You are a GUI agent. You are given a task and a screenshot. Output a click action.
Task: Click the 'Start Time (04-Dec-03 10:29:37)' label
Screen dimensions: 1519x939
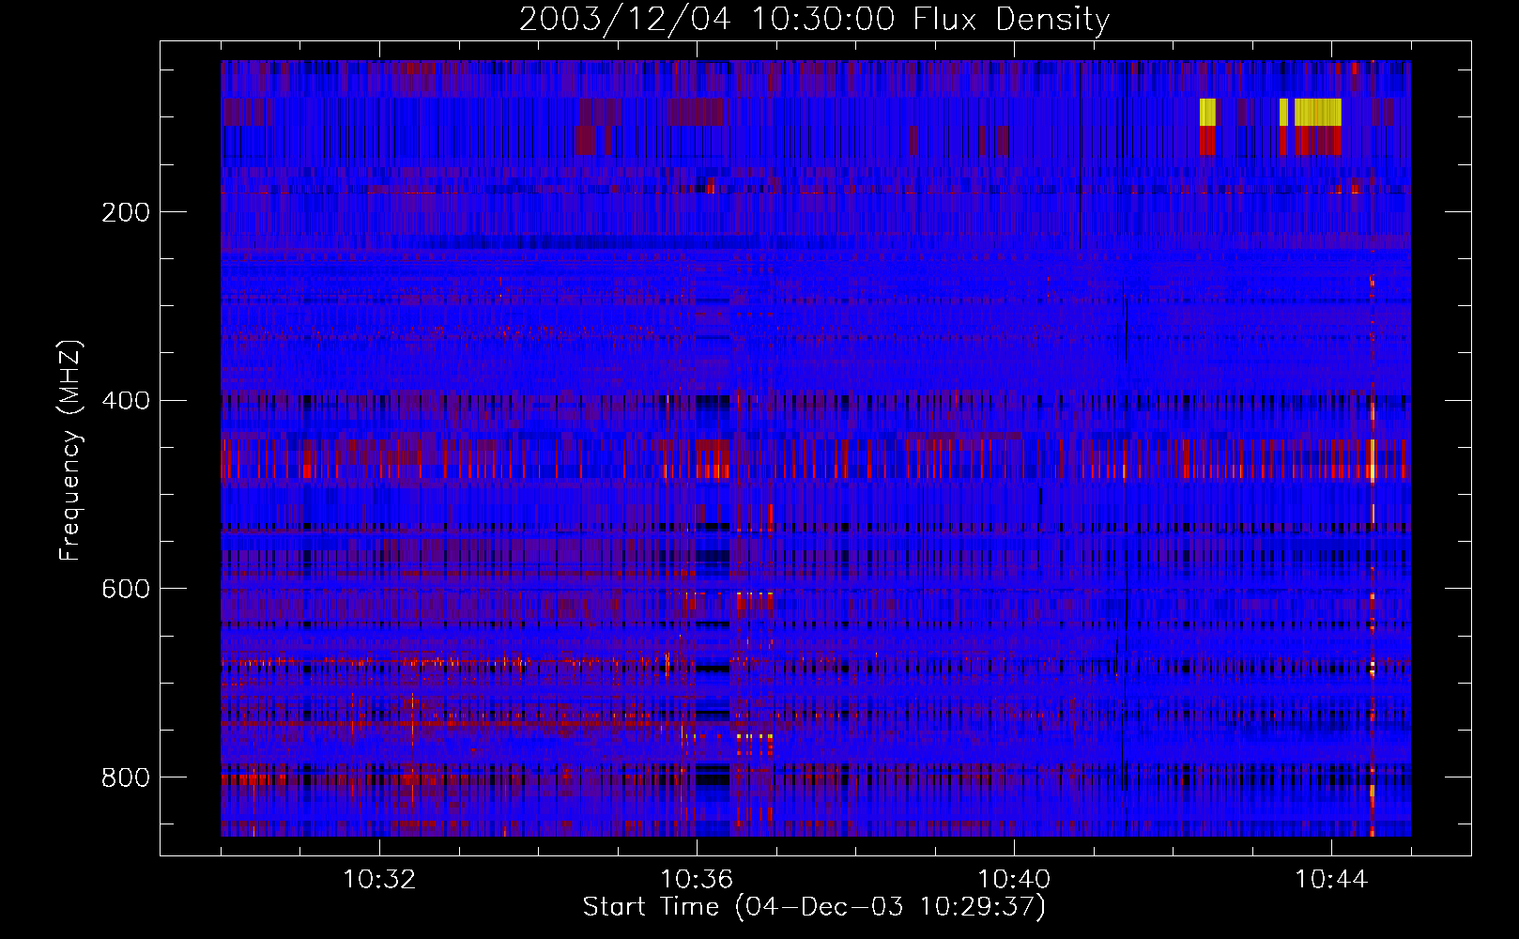click(x=814, y=907)
